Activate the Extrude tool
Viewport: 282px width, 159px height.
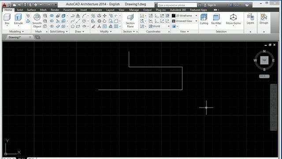(x=18, y=19)
